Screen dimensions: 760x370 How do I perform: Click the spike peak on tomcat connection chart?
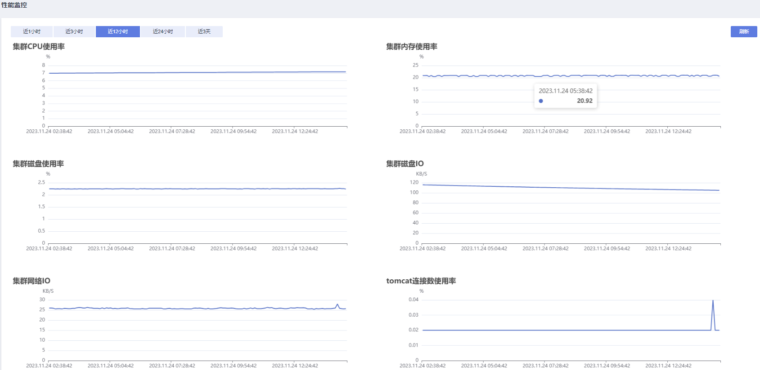(713, 301)
